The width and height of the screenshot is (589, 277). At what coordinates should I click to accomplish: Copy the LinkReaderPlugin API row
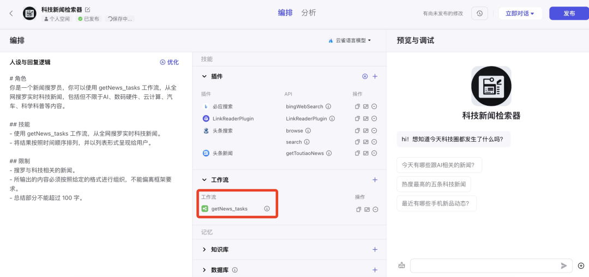pyautogui.click(x=358, y=119)
